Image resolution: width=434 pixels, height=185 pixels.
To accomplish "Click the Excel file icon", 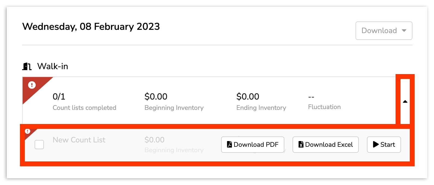I will point(301,144).
